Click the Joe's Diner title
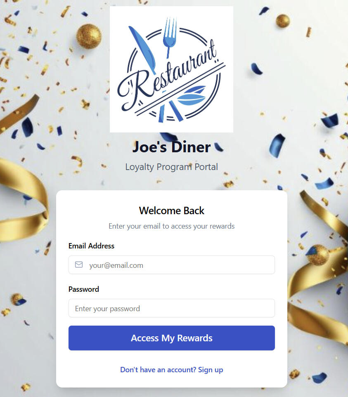Image resolution: width=348 pixels, height=397 pixels. 171,147
